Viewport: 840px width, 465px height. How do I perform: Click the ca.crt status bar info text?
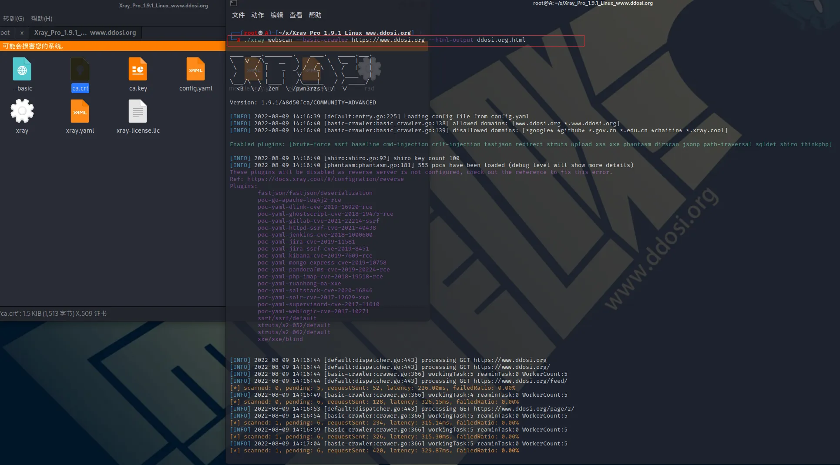click(53, 314)
